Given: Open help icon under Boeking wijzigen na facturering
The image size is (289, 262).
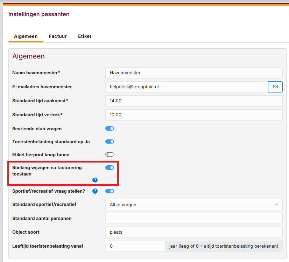Looking at the screenshot, I should 95,180.
